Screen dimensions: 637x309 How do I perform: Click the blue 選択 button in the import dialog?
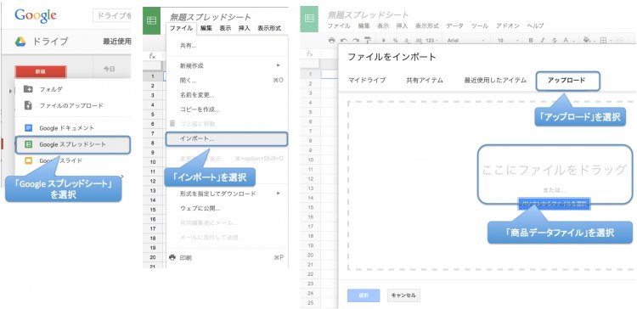[x=364, y=295]
